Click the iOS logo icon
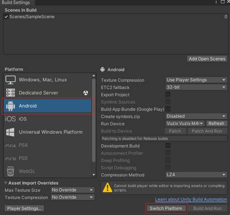 point(10,119)
